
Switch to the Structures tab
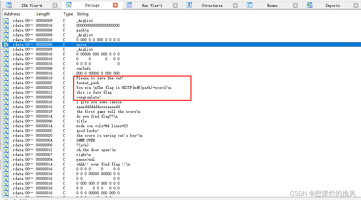pos(212,5)
